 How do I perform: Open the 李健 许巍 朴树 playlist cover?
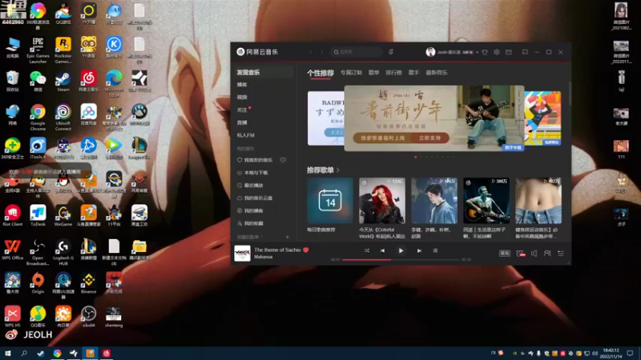pos(434,201)
